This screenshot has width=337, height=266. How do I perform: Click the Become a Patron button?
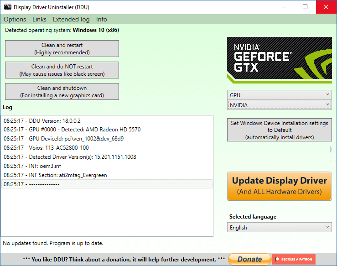click(x=293, y=259)
